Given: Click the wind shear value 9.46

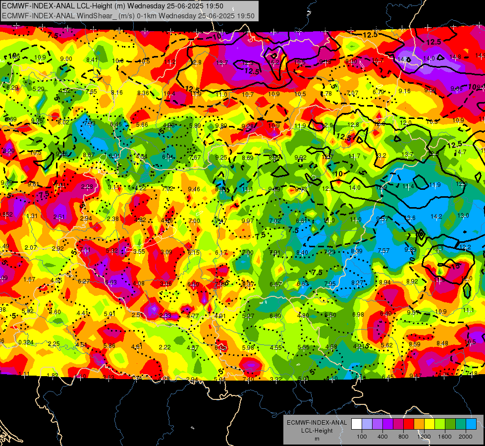Looking at the screenshot, I should 194,189.
